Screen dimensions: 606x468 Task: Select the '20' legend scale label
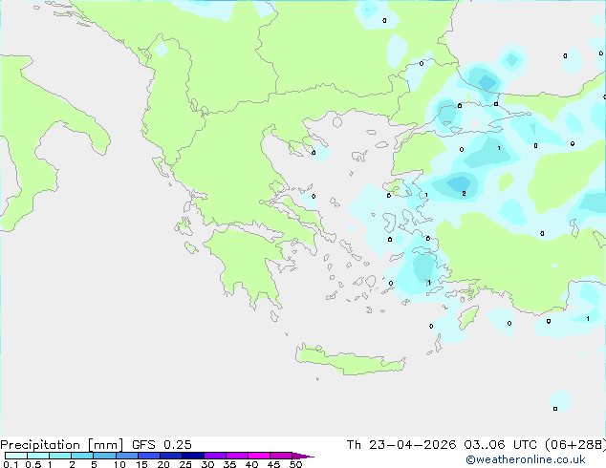[x=163, y=464]
